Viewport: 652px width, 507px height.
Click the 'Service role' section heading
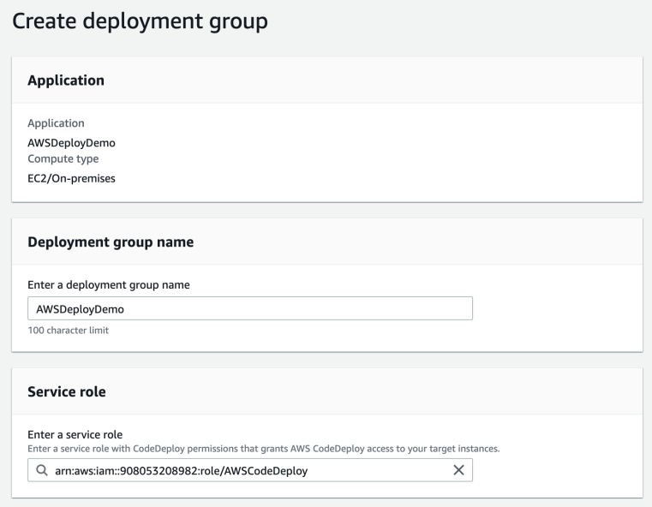pos(67,391)
